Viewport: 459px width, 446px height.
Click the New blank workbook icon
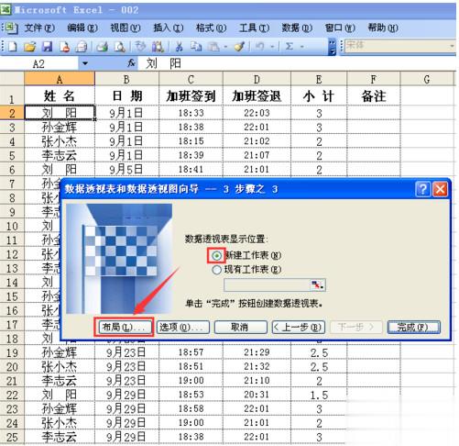(x=13, y=47)
